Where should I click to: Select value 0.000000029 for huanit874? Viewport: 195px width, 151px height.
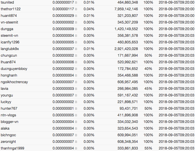(x=63, y=16)
